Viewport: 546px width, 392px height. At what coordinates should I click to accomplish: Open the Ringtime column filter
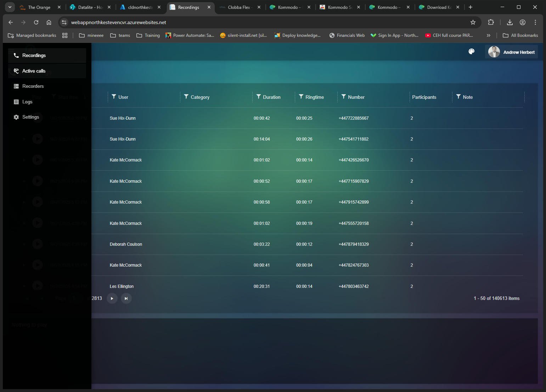point(301,97)
